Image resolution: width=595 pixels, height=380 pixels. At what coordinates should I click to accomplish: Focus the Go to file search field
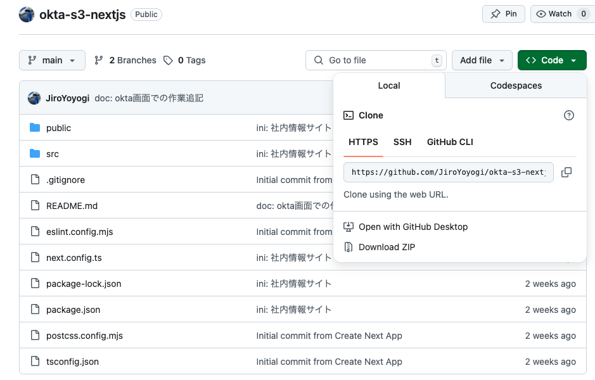[x=376, y=60]
